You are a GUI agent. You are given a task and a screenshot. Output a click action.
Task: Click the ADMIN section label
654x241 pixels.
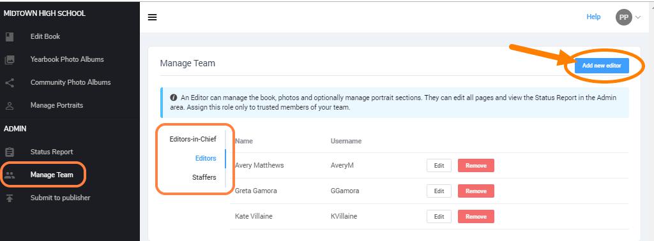[15, 129]
